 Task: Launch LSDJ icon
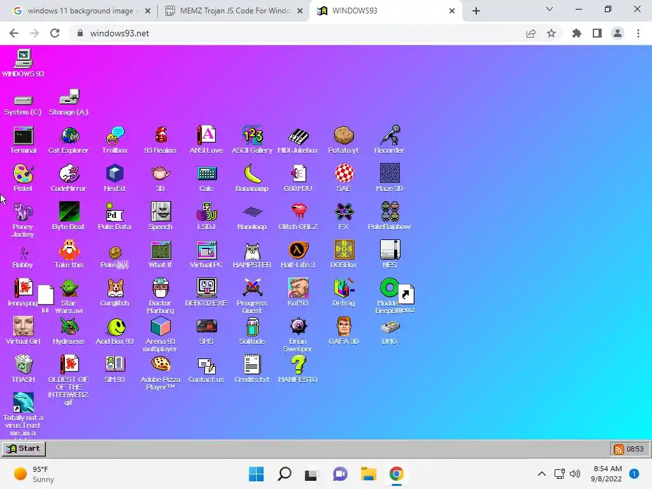[x=206, y=216]
